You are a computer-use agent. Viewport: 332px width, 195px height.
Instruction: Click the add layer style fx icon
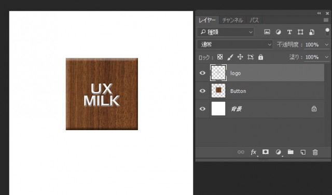point(254,152)
